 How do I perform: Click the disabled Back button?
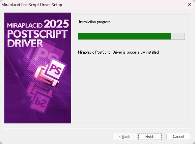(x=124, y=137)
